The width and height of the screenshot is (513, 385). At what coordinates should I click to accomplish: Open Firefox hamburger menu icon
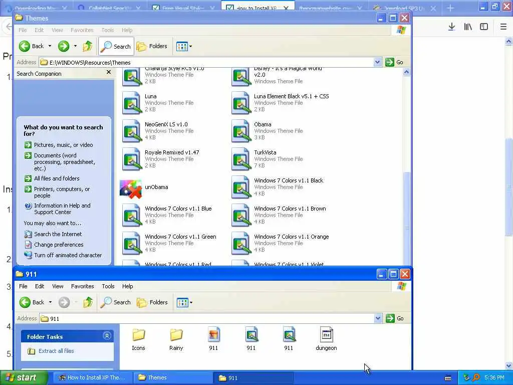pos(503,27)
